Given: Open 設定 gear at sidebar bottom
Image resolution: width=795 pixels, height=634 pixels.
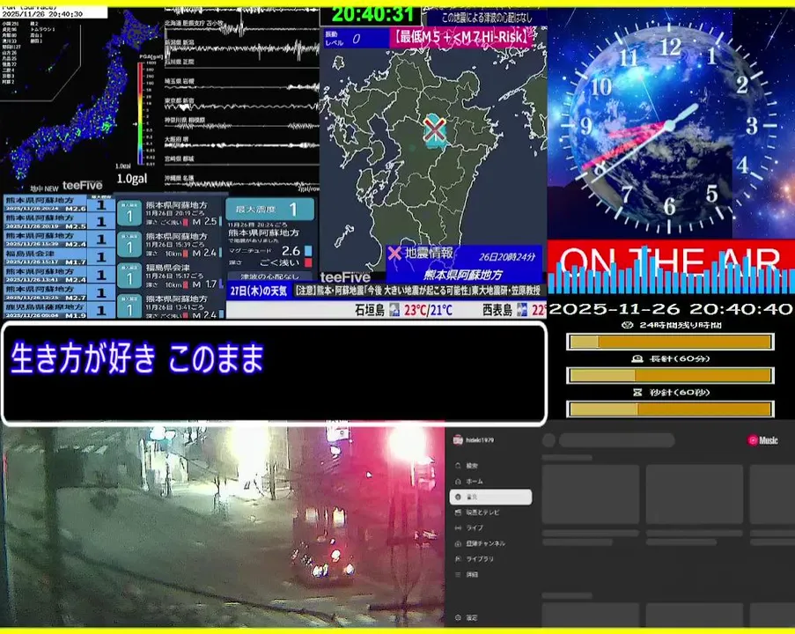Looking at the screenshot, I should pos(458,618).
